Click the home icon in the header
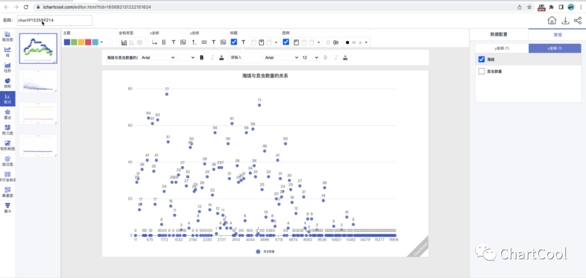Screen dimensions: 586x278 (552, 21)
